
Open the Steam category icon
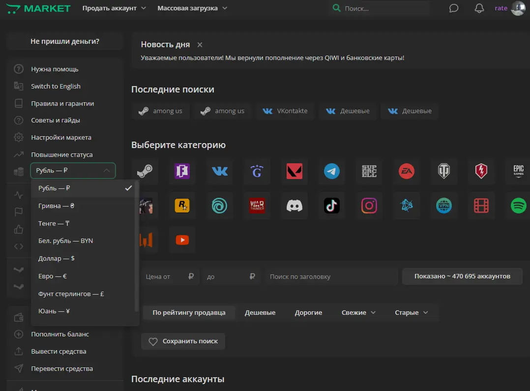click(145, 171)
